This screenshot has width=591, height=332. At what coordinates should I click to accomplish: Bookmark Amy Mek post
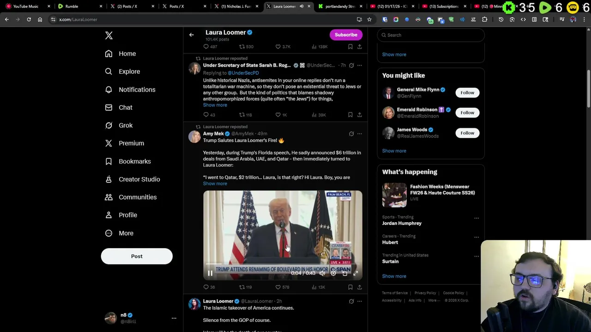tap(350, 287)
